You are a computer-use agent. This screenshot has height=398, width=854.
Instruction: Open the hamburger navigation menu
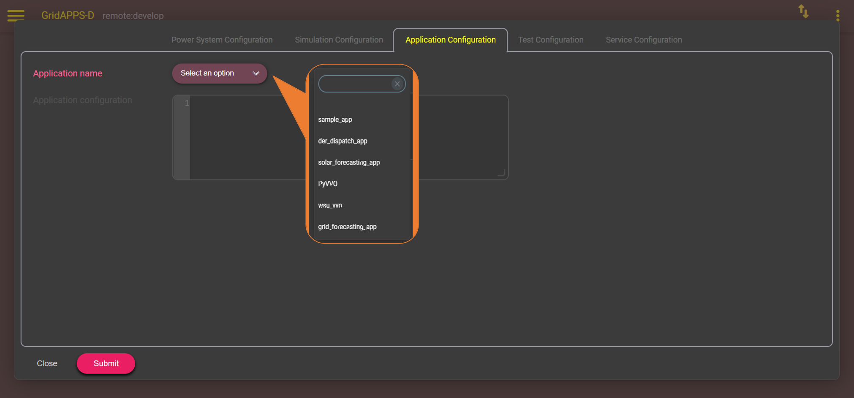click(x=16, y=15)
